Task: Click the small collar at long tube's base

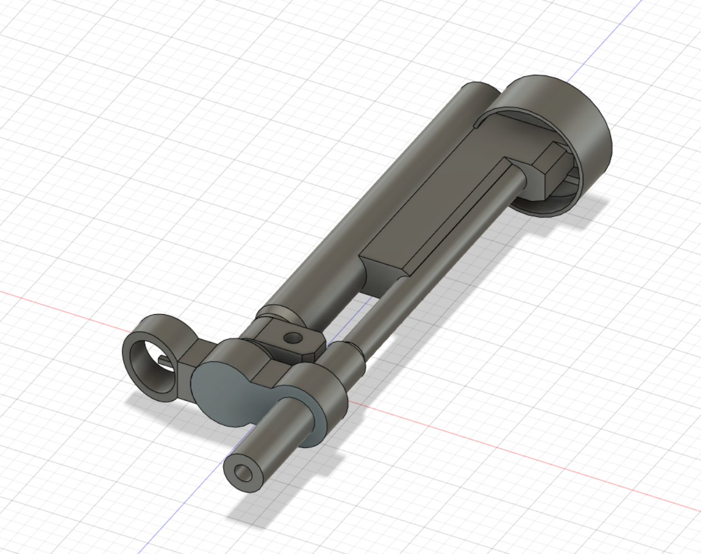Action: [x=280, y=314]
